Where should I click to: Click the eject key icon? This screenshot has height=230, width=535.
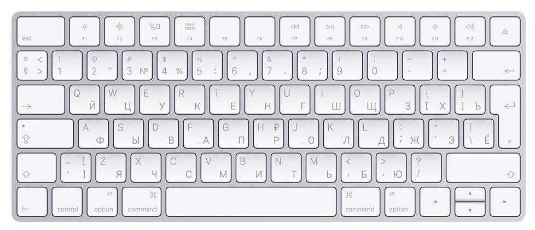(x=505, y=31)
